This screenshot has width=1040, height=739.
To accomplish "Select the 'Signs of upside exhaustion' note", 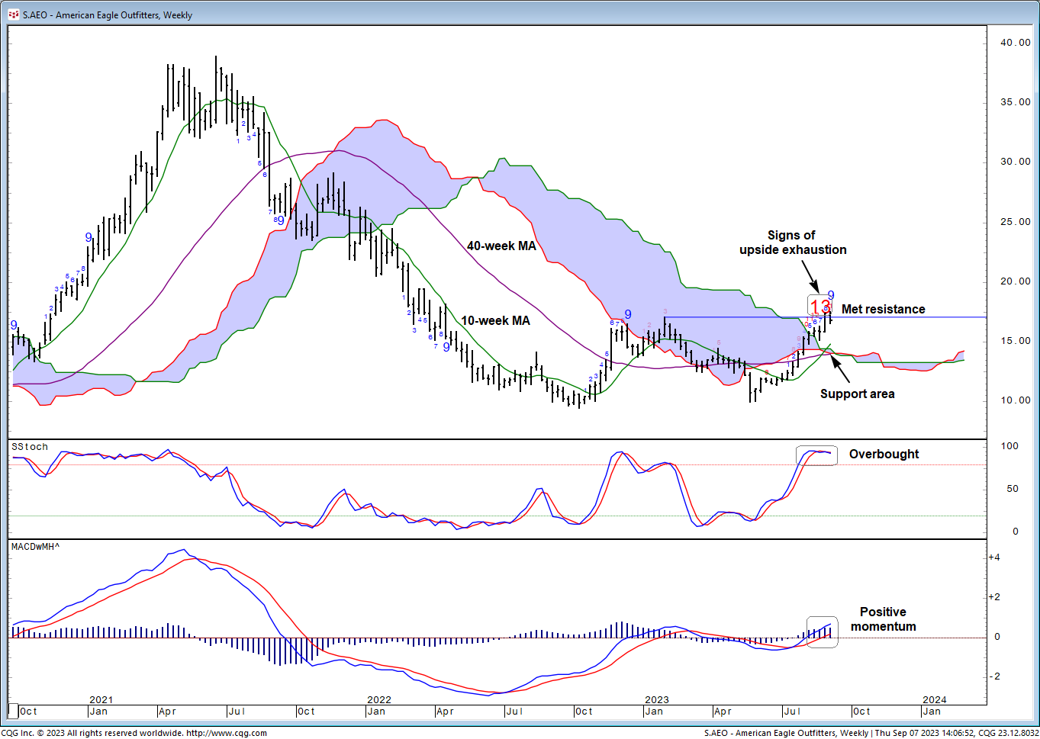I will coord(793,243).
